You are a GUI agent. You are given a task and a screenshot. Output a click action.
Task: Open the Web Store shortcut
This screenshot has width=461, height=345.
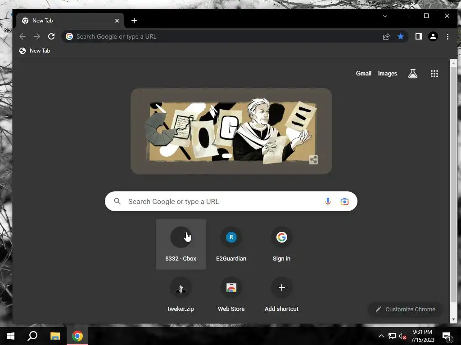[x=231, y=295]
